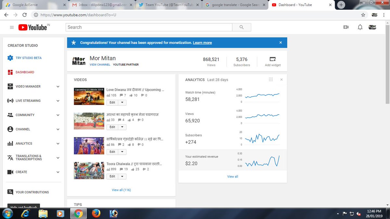
Task: Click the VIEW CHANNEL link
Action: click(100, 65)
